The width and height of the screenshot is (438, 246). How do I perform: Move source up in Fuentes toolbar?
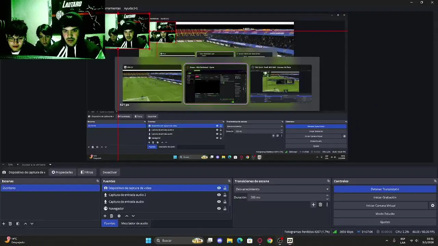pos(127,216)
